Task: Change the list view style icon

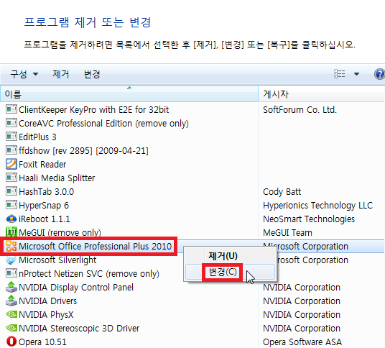Action: (x=340, y=74)
